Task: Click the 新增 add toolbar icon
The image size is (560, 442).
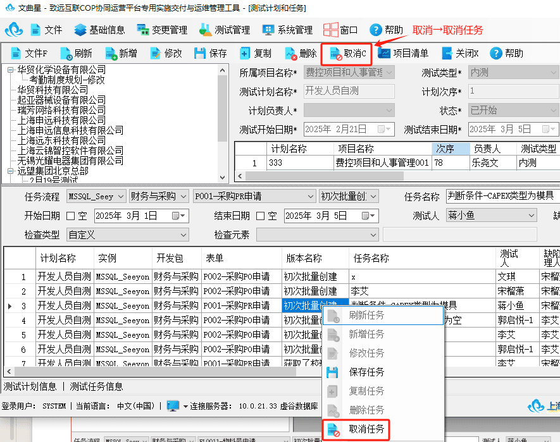Action: [x=111, y=54]
